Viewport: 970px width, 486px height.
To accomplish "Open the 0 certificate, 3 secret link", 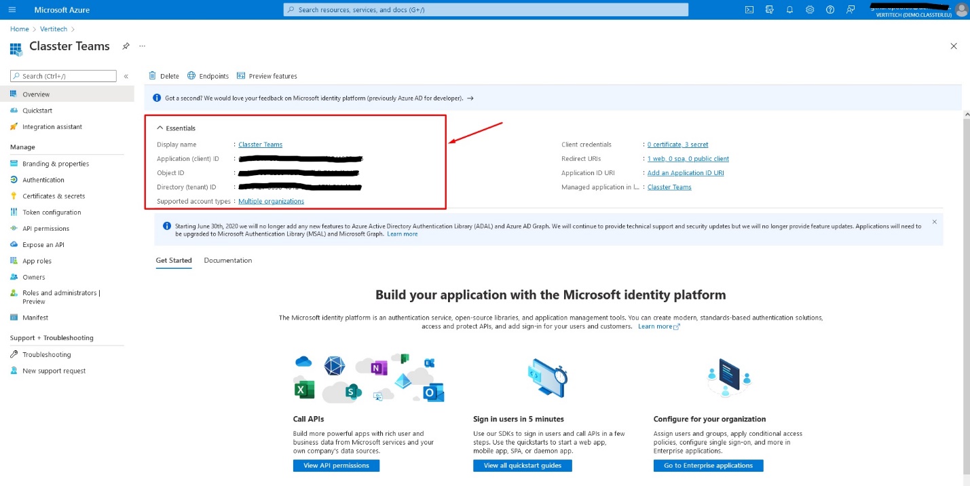I will tap(677, 145).
